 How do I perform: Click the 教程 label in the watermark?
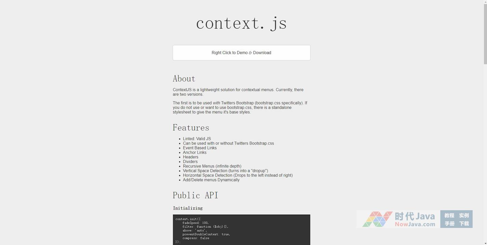coord(449,215)
